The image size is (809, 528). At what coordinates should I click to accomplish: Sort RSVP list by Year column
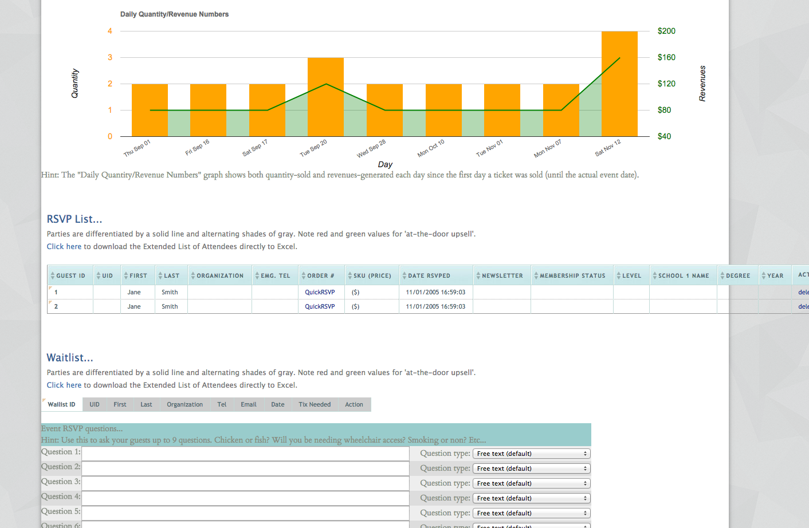tap(775, 275)
